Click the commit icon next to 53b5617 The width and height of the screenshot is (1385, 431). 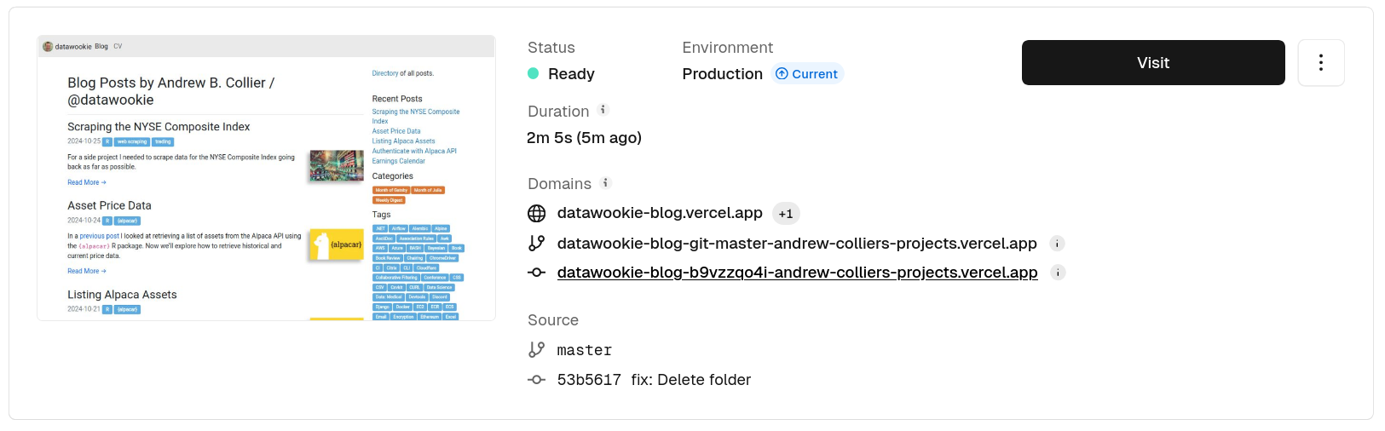click(x=536, y=380)
